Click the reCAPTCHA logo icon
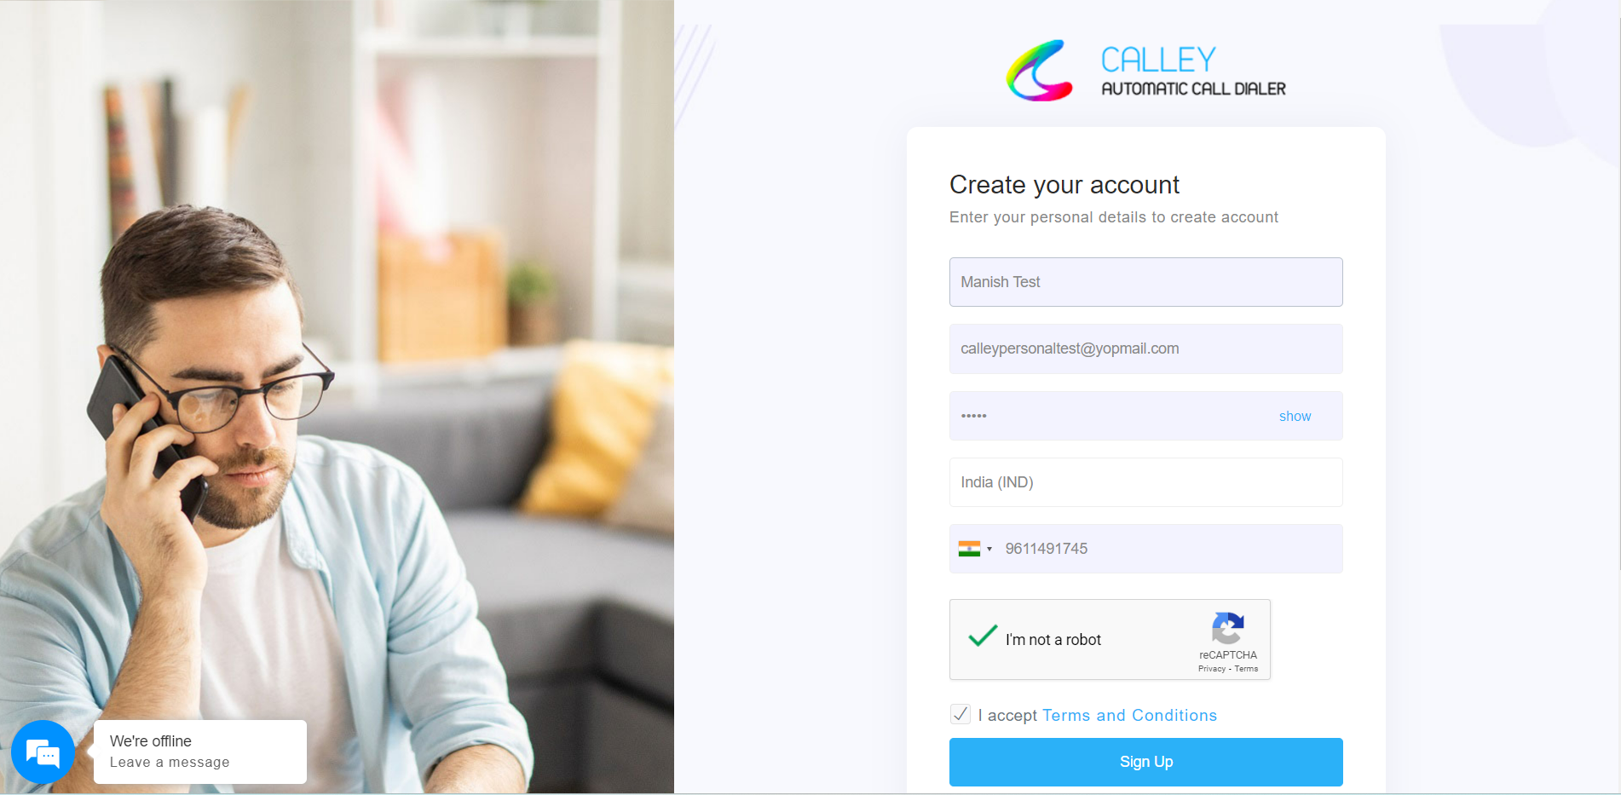Viewport: 1621px width, 795px height. coord(1228,629)
